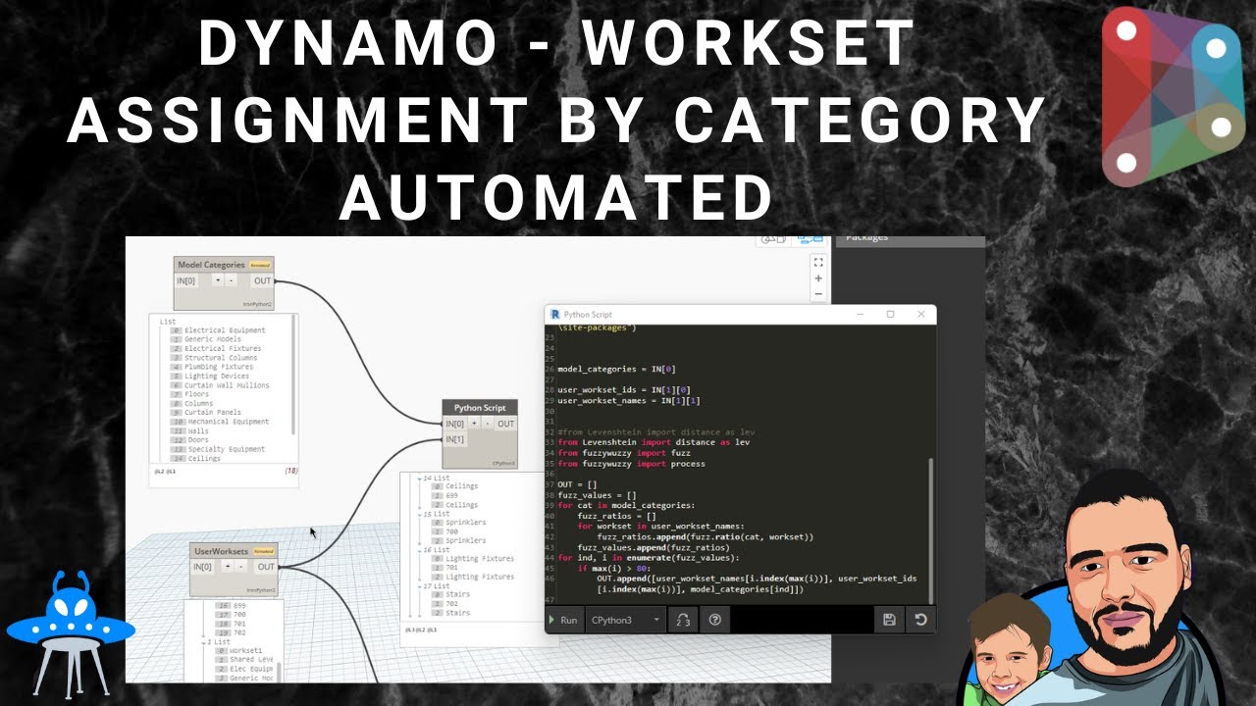Click the Packages panel header

point(910,239)
